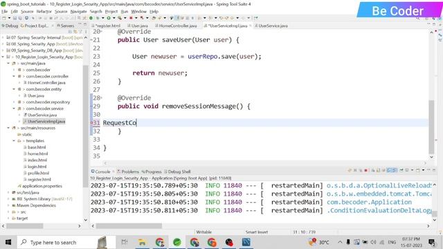This screenshot has height=249, width=443.
Task: Click Project Explorer horizontal scrollbar thumb
Action: click(25, 226)
